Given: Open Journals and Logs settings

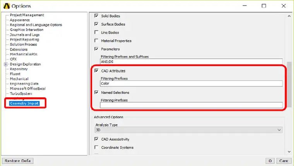Looking at the screenshot, I should 24,35.
